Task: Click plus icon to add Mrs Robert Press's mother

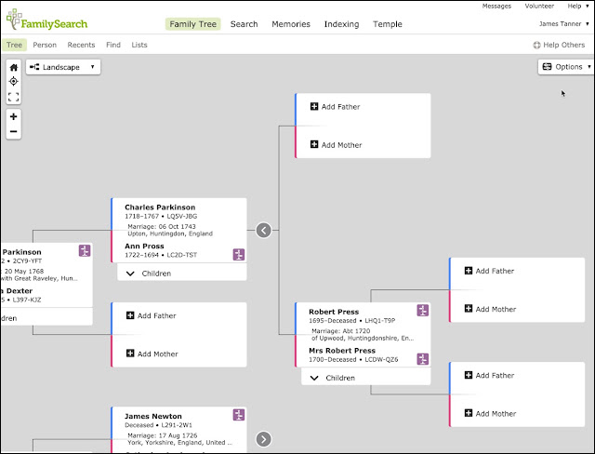Action: [469, 413]
